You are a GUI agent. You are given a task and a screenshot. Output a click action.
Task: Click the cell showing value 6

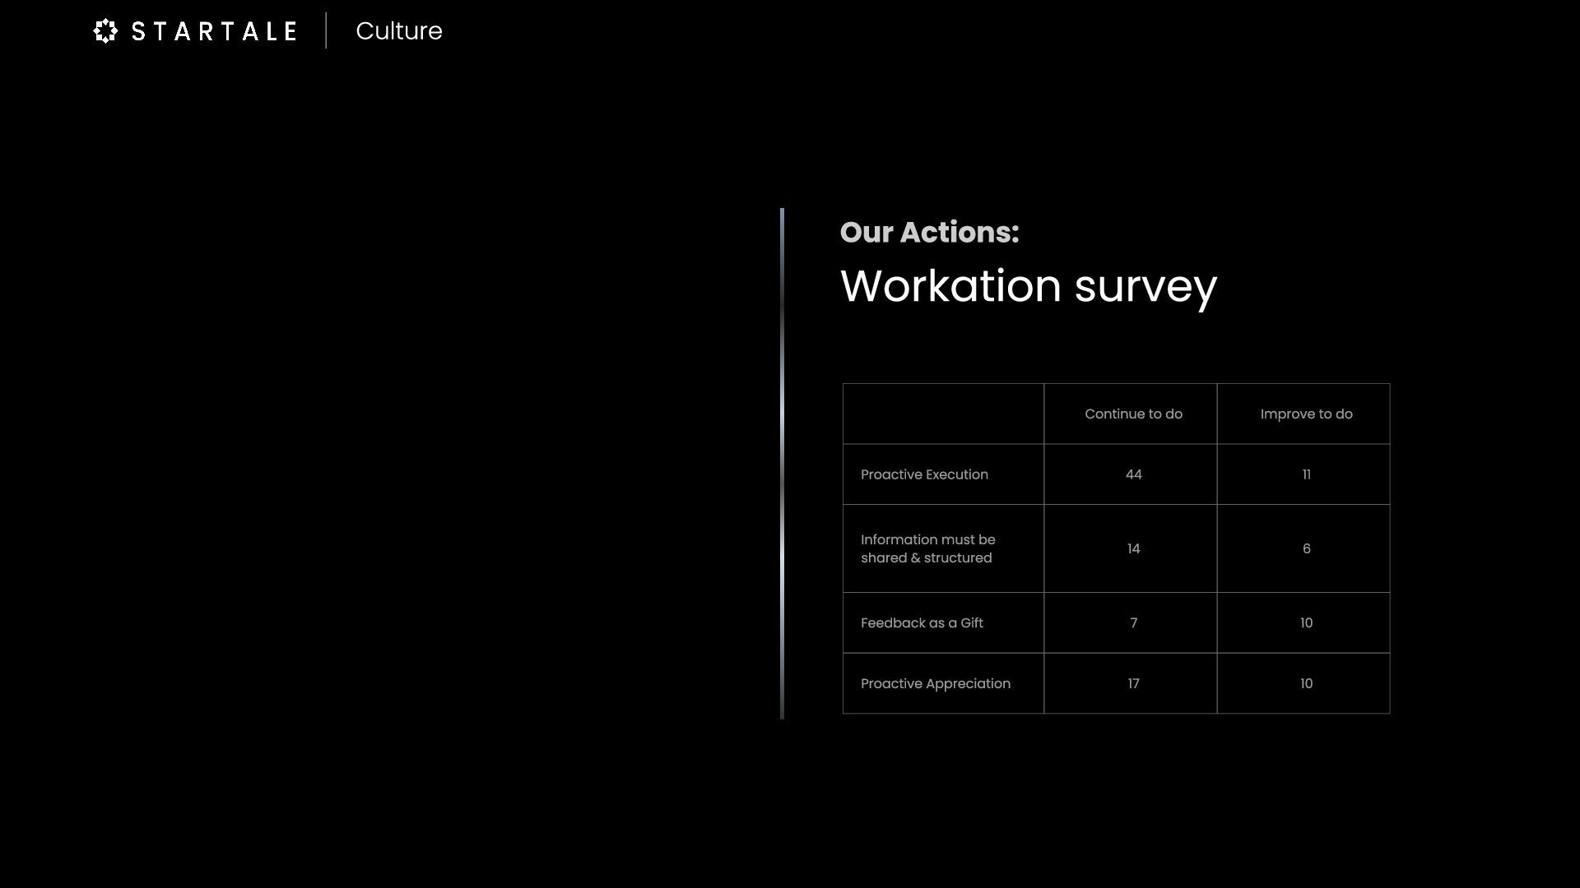(x=1305, y=549)
